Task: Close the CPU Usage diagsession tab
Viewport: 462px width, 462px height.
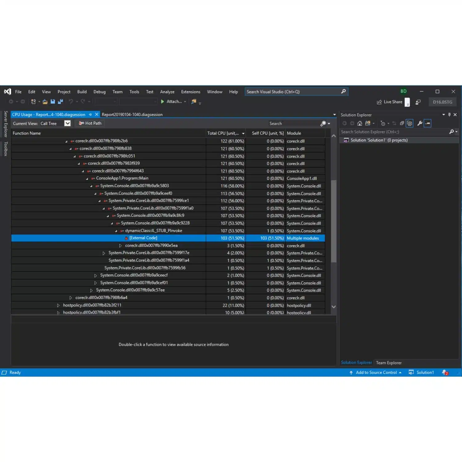Action: click(97, 115)
